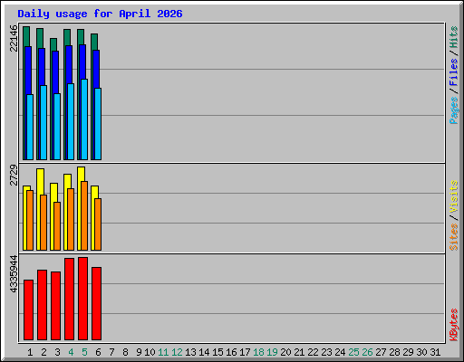Click the day 6 axis label

98,352
